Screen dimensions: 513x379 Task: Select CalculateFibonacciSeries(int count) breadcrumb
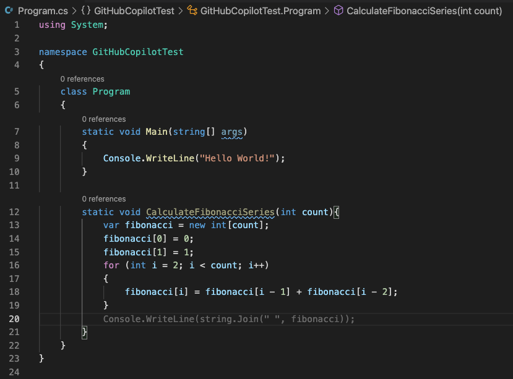pyautogui.click(x=425, y=11)
